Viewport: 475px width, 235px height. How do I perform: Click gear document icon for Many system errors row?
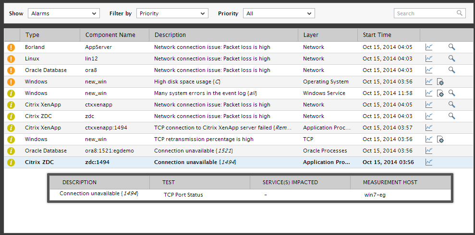point(440,94)
